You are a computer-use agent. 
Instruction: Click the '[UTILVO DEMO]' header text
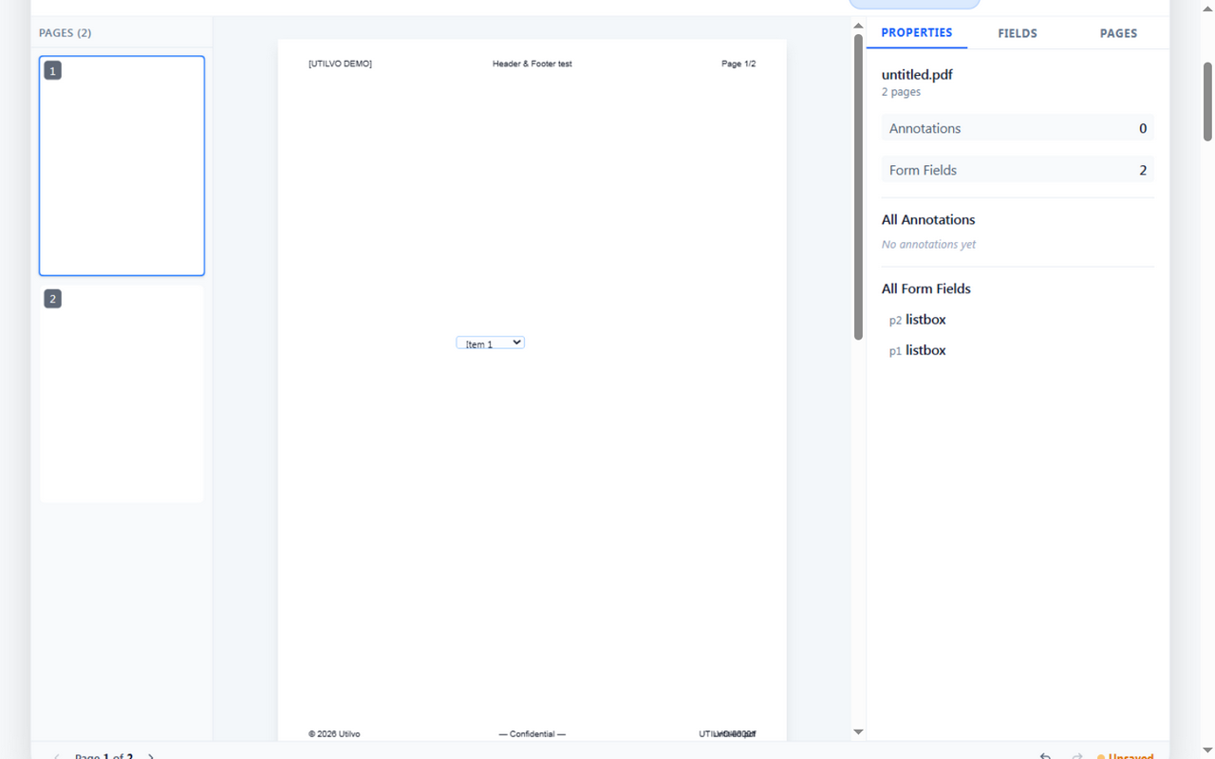pyautogui.click(x=340, y=64)
